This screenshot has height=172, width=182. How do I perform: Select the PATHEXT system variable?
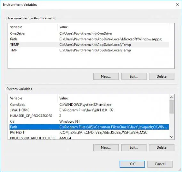pyautogui.click(x=89, y=132)
